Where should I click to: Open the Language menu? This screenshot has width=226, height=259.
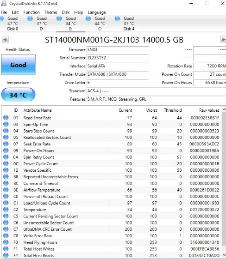97,12
